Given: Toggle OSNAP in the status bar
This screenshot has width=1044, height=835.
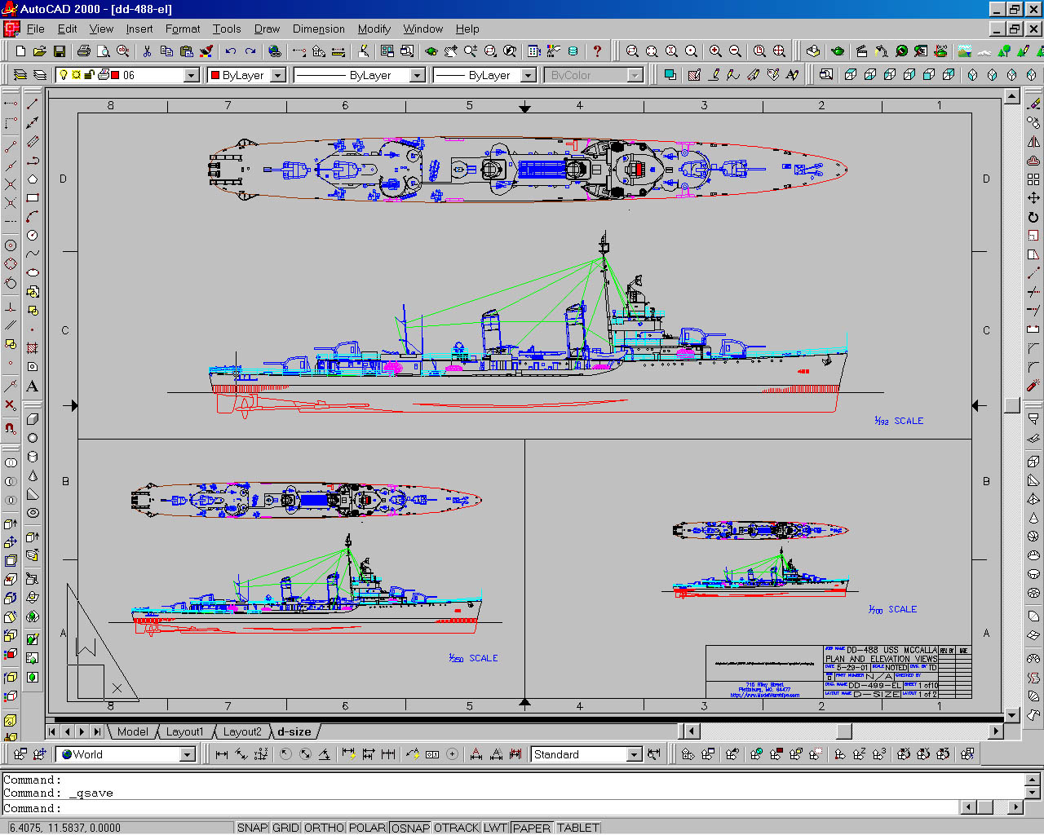Looking at the screenshot, I should [x=410, y=828].
